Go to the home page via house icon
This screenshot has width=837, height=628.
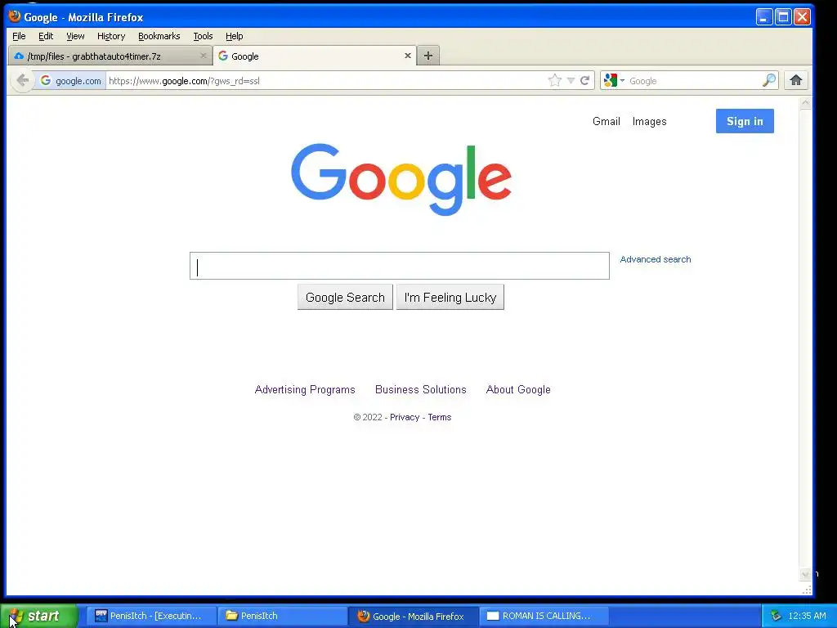pyautogui.click(x=796, y=81)
